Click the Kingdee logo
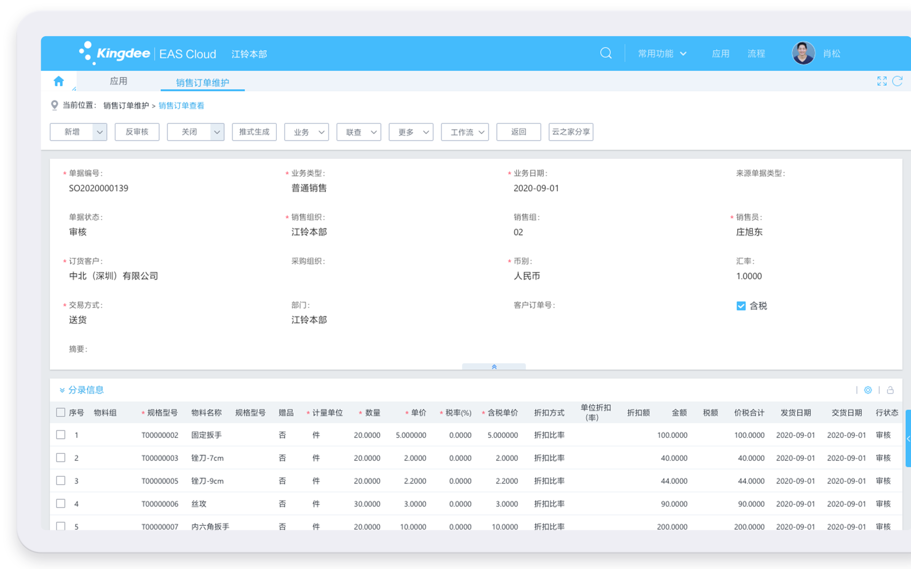Image resolution: width=911 pixels, height=569 pixels. coord(115,53)
